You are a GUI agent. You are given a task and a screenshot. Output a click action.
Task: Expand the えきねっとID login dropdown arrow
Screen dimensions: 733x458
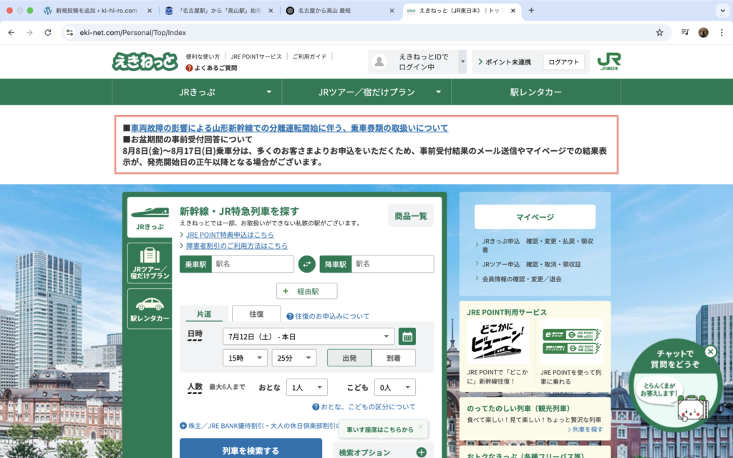[x=463, y=62]
